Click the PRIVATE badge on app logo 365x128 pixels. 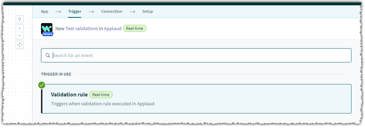click(48, 34)
